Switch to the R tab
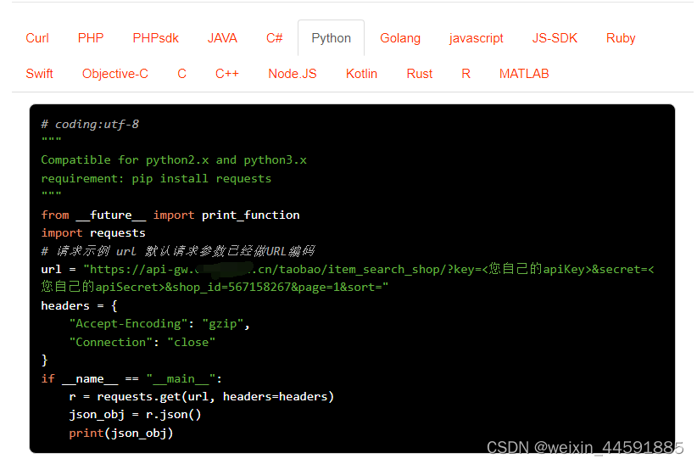 (466, 74)
